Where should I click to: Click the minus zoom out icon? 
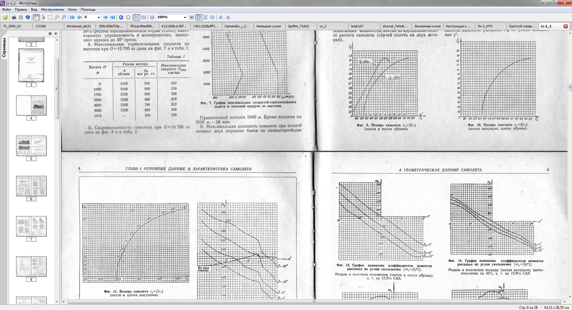(x=152, y=17)
